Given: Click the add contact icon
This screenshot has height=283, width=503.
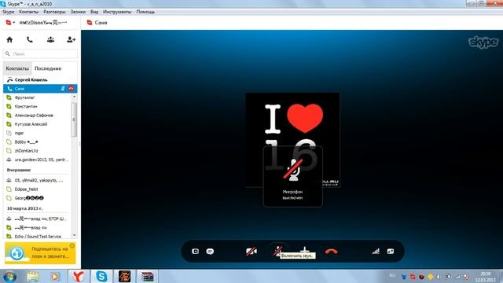Looking at the screenshot, I should (71, 40).
